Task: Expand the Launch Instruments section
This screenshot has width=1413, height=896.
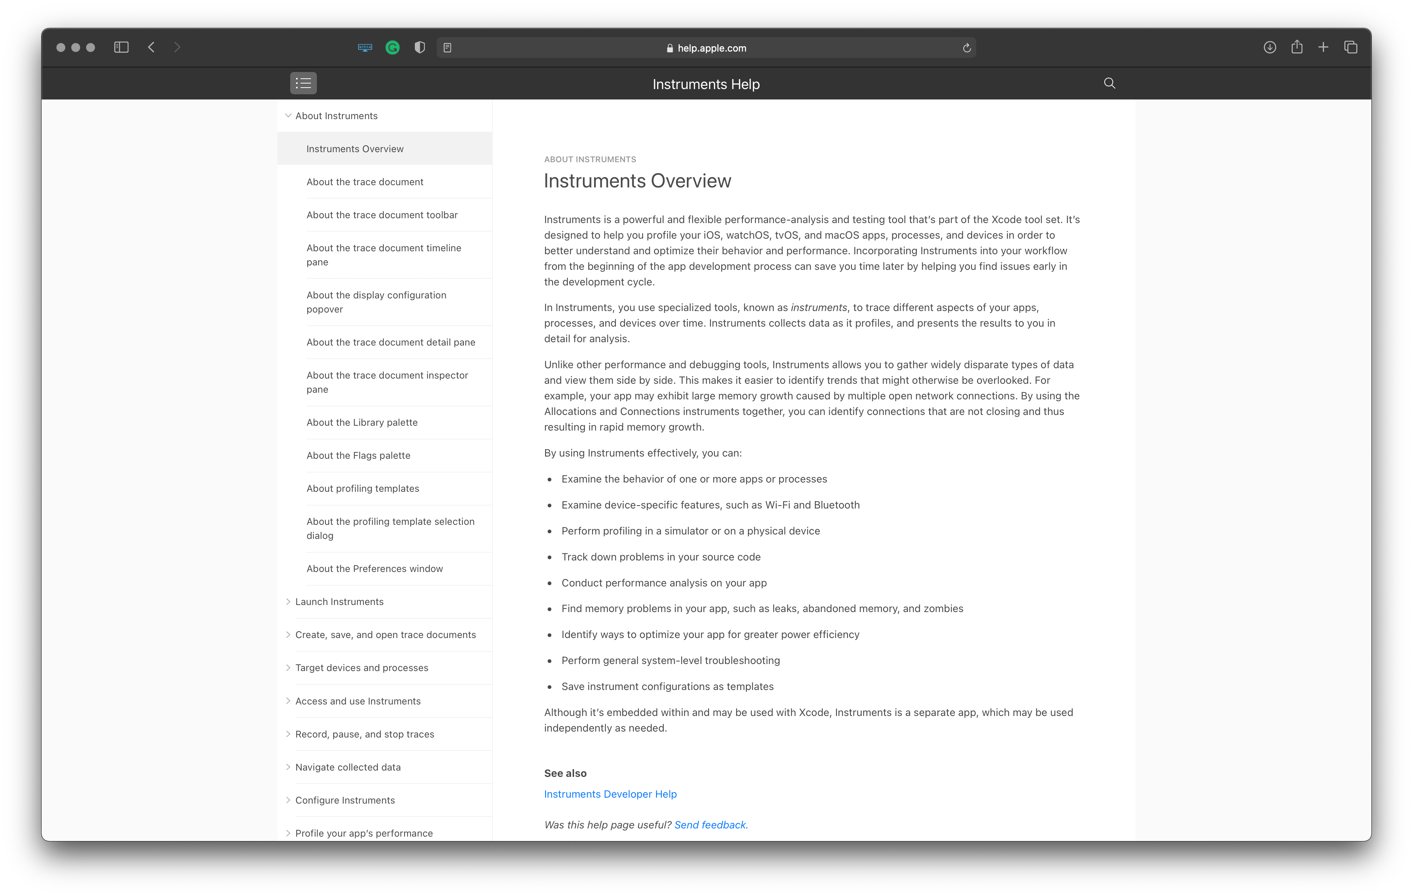Action: click(288, 602)
